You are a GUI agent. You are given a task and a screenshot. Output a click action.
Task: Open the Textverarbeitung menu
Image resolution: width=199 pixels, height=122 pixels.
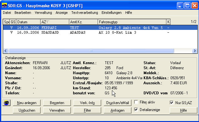tap(85, 13)
